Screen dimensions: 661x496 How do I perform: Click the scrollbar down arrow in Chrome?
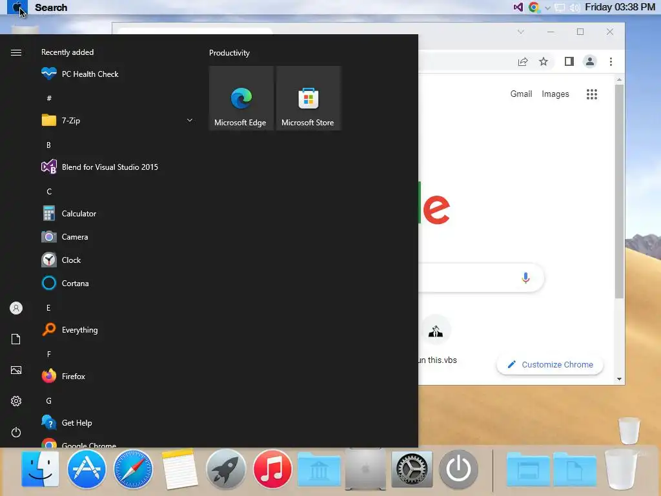tap(619, 378)
